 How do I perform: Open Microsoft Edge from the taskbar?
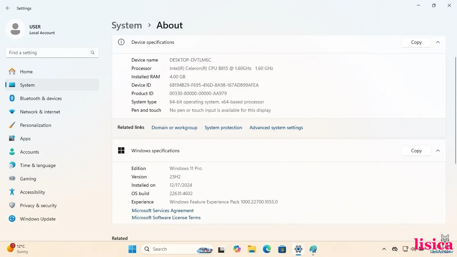267,249
